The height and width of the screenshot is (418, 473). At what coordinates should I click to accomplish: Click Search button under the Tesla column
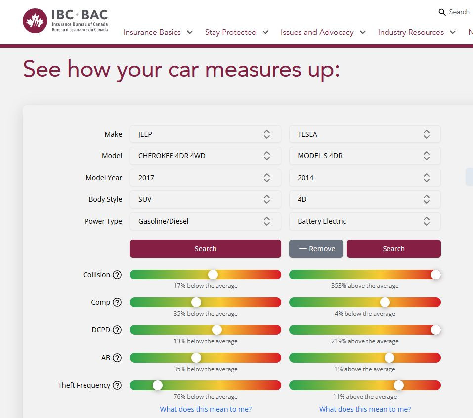coord(393,249)
